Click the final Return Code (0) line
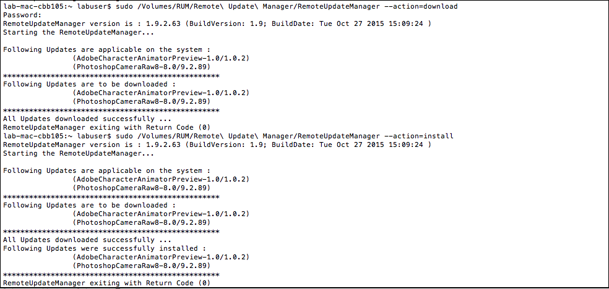The image size is (609, 289). point(107,283)
